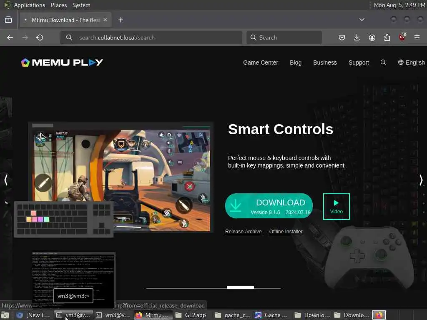Click the Save to Pocket icon

pos(342,37)
